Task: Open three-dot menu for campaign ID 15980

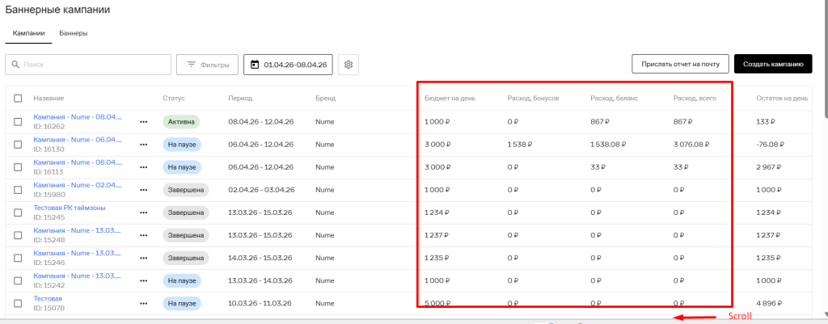Action: (144, 190)
